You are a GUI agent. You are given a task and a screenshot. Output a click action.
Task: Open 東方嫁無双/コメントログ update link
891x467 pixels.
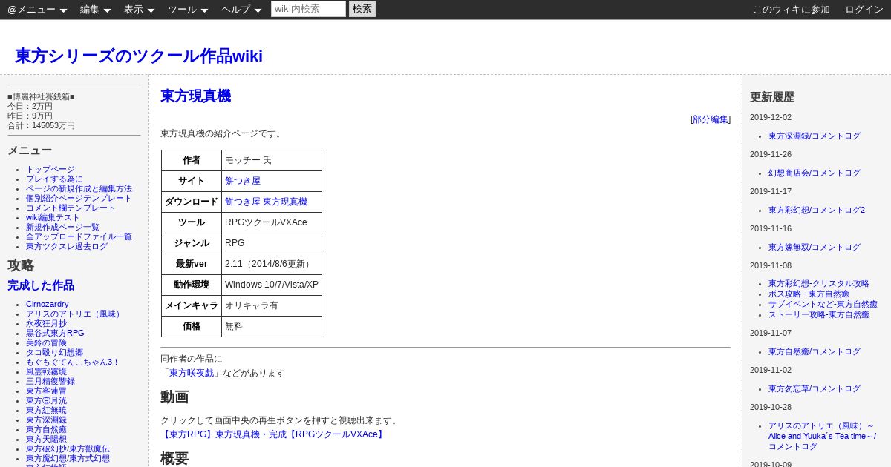[x=815, y=247]
